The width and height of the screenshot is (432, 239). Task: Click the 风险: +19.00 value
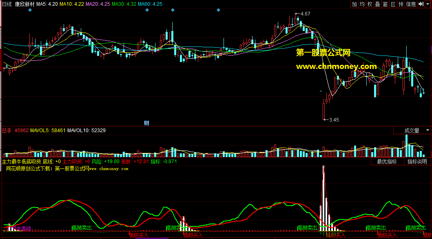tap(106, 162)
